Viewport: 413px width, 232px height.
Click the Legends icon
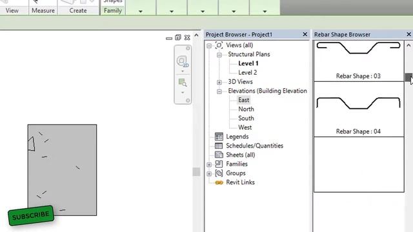point(219,137)
